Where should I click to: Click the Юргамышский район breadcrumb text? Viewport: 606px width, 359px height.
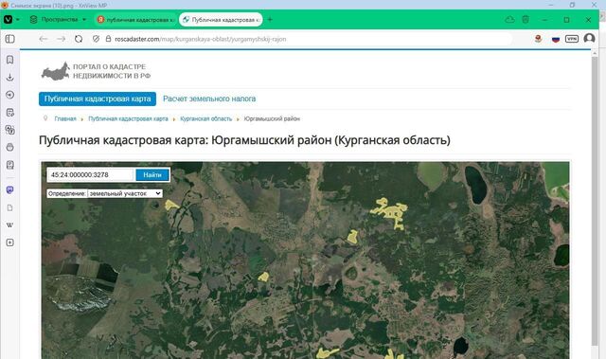pyautogui.click(x=272, y=118)
